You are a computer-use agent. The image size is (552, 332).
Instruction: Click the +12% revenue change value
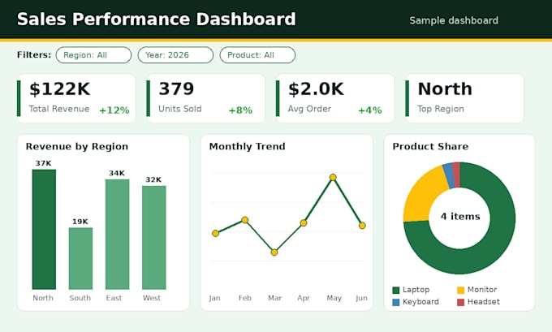pos(114,110)
